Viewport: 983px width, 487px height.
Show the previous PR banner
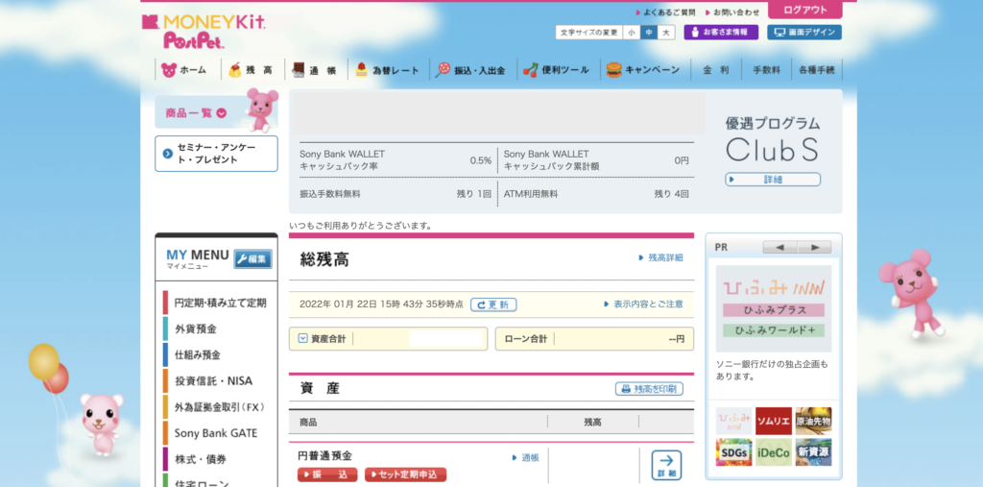click(779, 247)
